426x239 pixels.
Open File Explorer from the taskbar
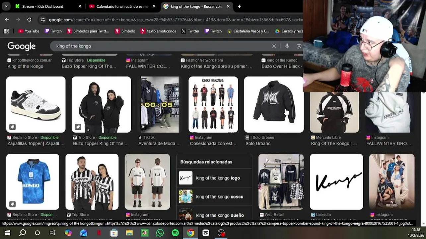tap(129, 233)
